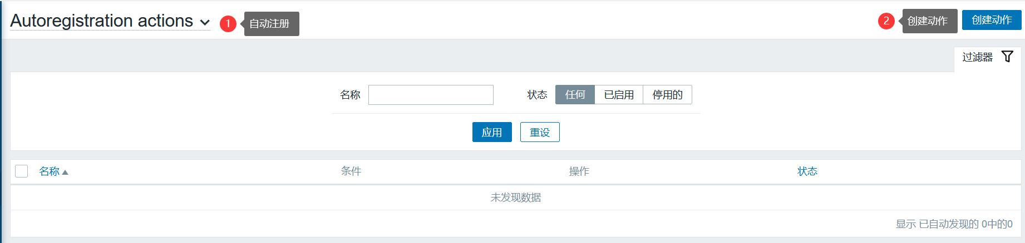Image resolution: width=1025 pixels, height=243 pixels.
Task: Apply the filter with 应用 button
Action: click(492, 132)
